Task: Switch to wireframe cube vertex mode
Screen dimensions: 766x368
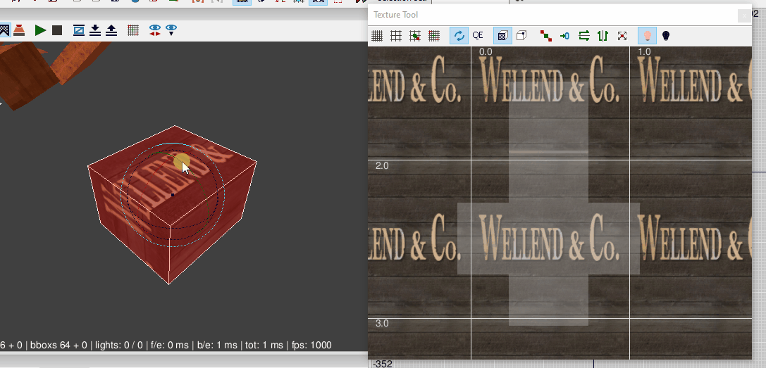Action: 521,35
